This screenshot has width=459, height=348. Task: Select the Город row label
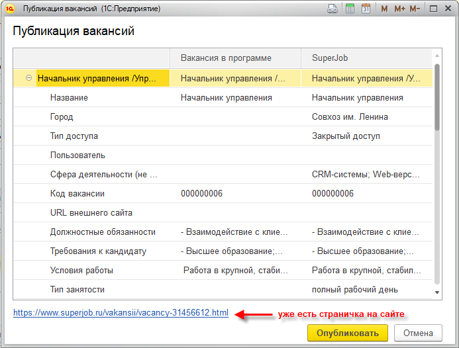tap(62, 116)
